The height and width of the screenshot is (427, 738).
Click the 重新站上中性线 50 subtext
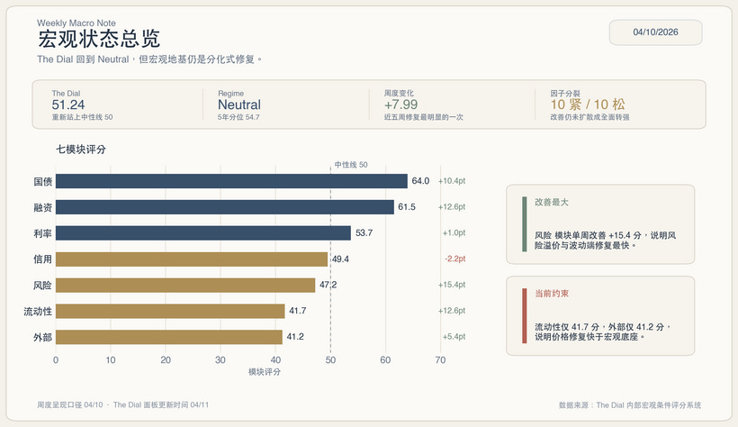[83, 117]
